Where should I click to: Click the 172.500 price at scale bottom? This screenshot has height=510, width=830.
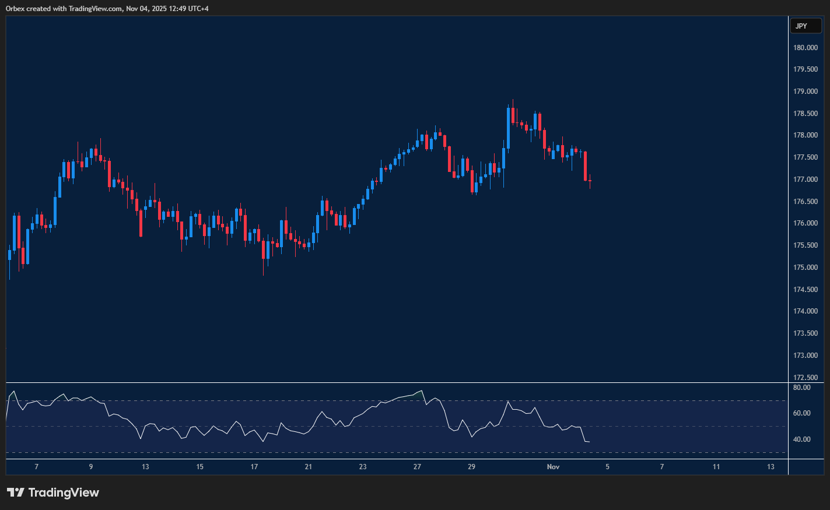pyautogui.click(x=804, y=377)
